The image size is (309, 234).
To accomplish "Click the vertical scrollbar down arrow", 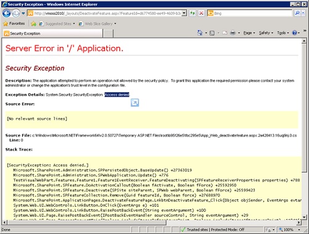I will (x=304, y=217).
